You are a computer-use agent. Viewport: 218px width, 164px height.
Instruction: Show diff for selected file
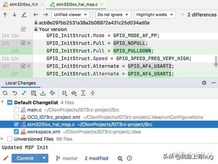24,93
